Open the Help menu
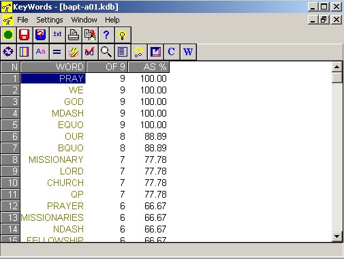The image size is (344, 259). 112,20
